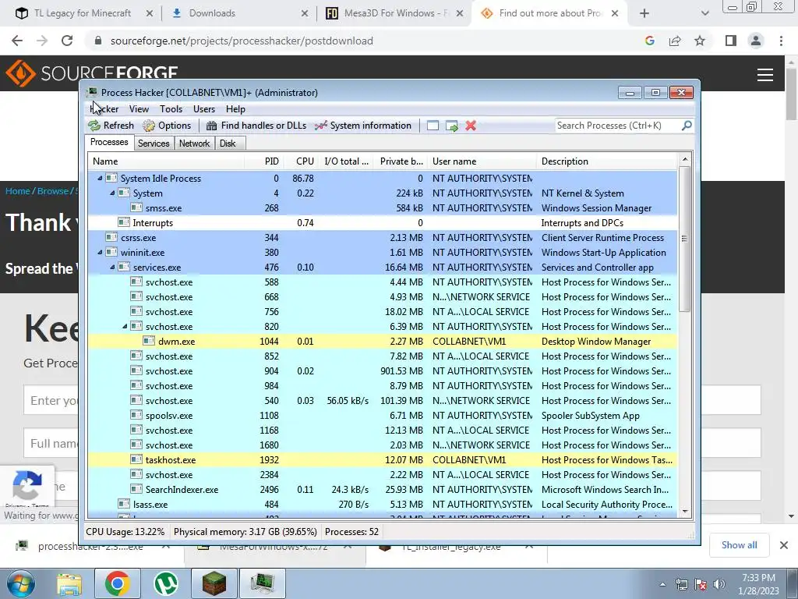Click Show all downloads button
The height and width of the screenshot is (599, 798).
click(x=739, y=545)
